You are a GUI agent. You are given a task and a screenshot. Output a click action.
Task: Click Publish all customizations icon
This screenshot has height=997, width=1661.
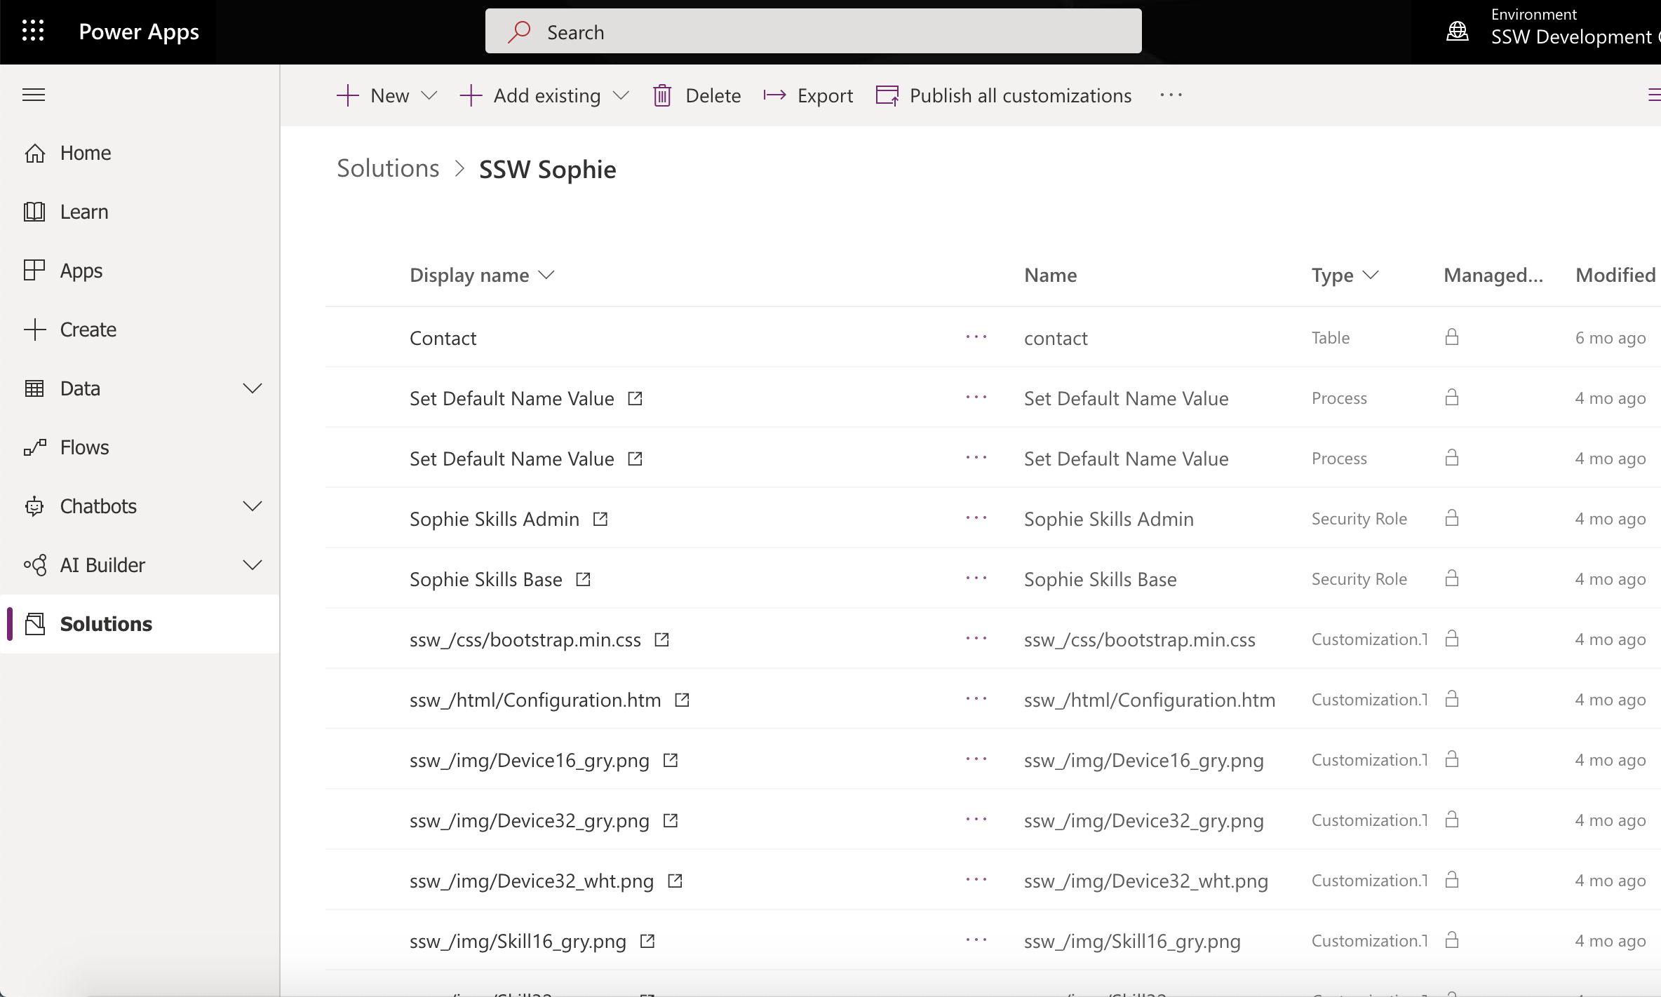click(887, 95)
